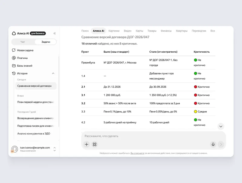Click the Новая задача icon
The width and height of the screenshot is (242, 183).
(14, 50)
